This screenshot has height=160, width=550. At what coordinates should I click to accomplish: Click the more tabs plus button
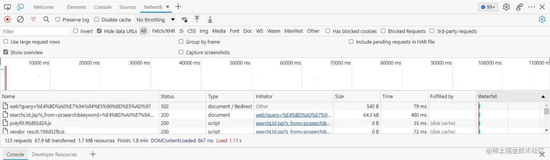tap(178, 7)
